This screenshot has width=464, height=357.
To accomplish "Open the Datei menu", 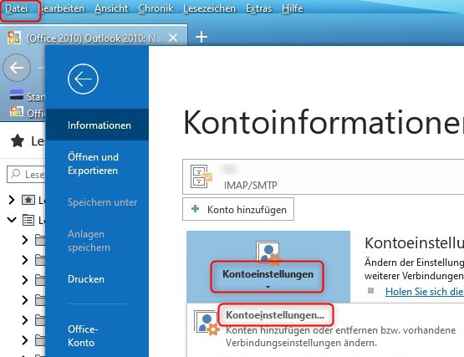I will point(16,8).
